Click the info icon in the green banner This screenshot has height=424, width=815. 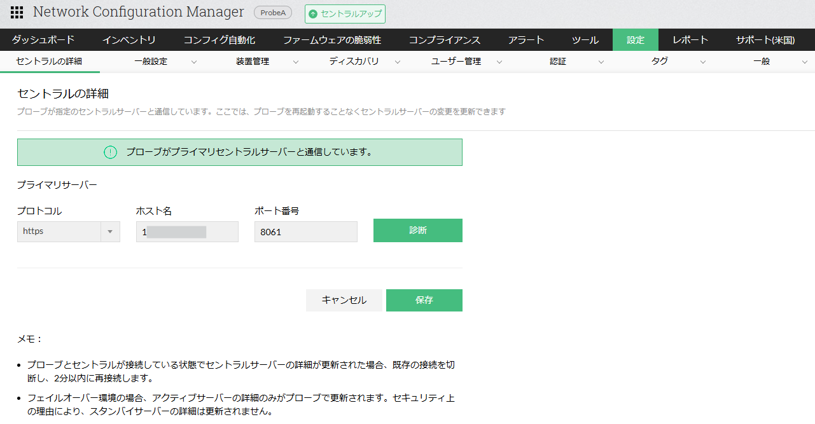tap(111, 153)
